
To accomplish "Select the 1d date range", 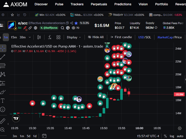I will click(35, 136).
